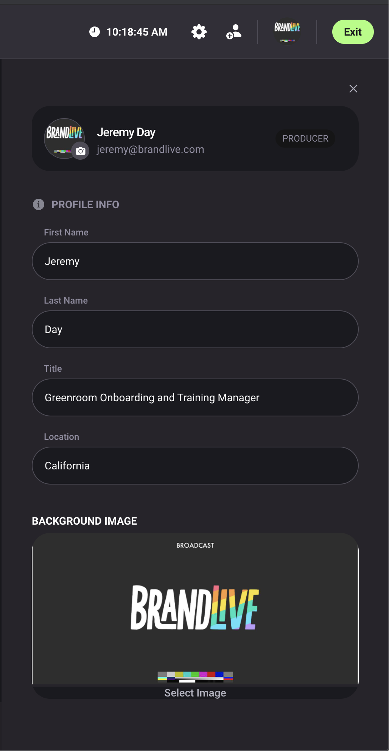Screen dimensions: 389x751
Task: Open the settings gear icon
Action: point(199,32)
